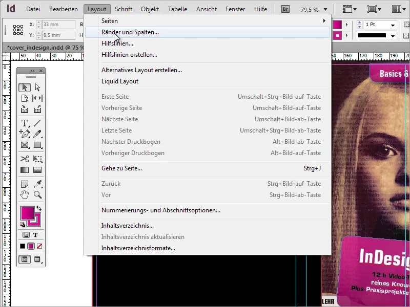The image size is (410, 307).
Task: Select the Direct Selection tool (white arrow)
Action: coord(37,87)
